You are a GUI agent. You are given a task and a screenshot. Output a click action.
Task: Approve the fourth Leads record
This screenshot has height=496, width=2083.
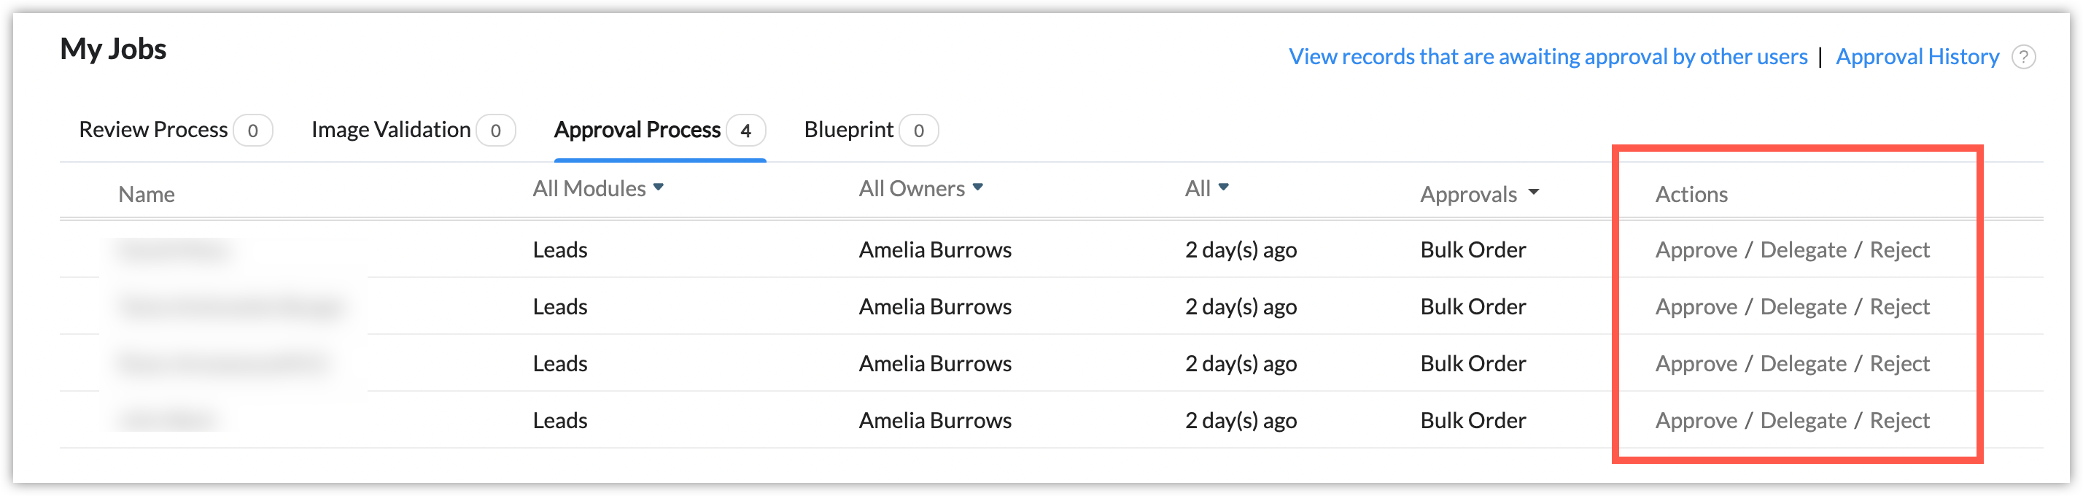1696,421
